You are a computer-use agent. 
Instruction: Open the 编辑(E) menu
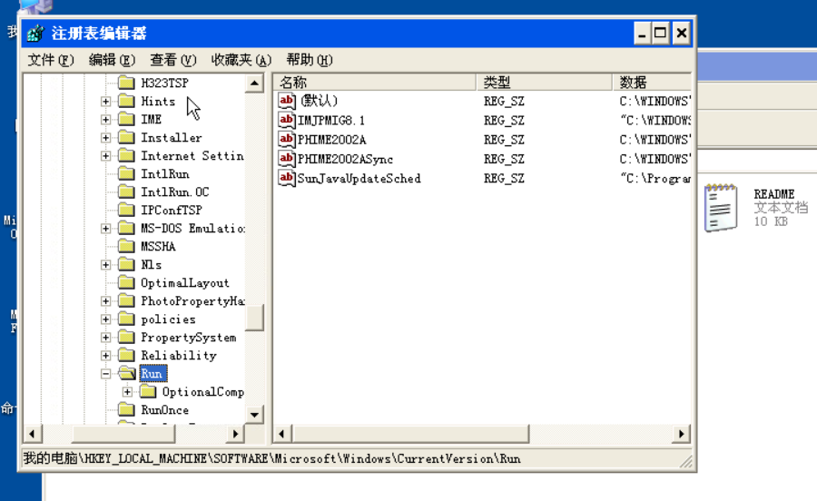tap(112, 60)
